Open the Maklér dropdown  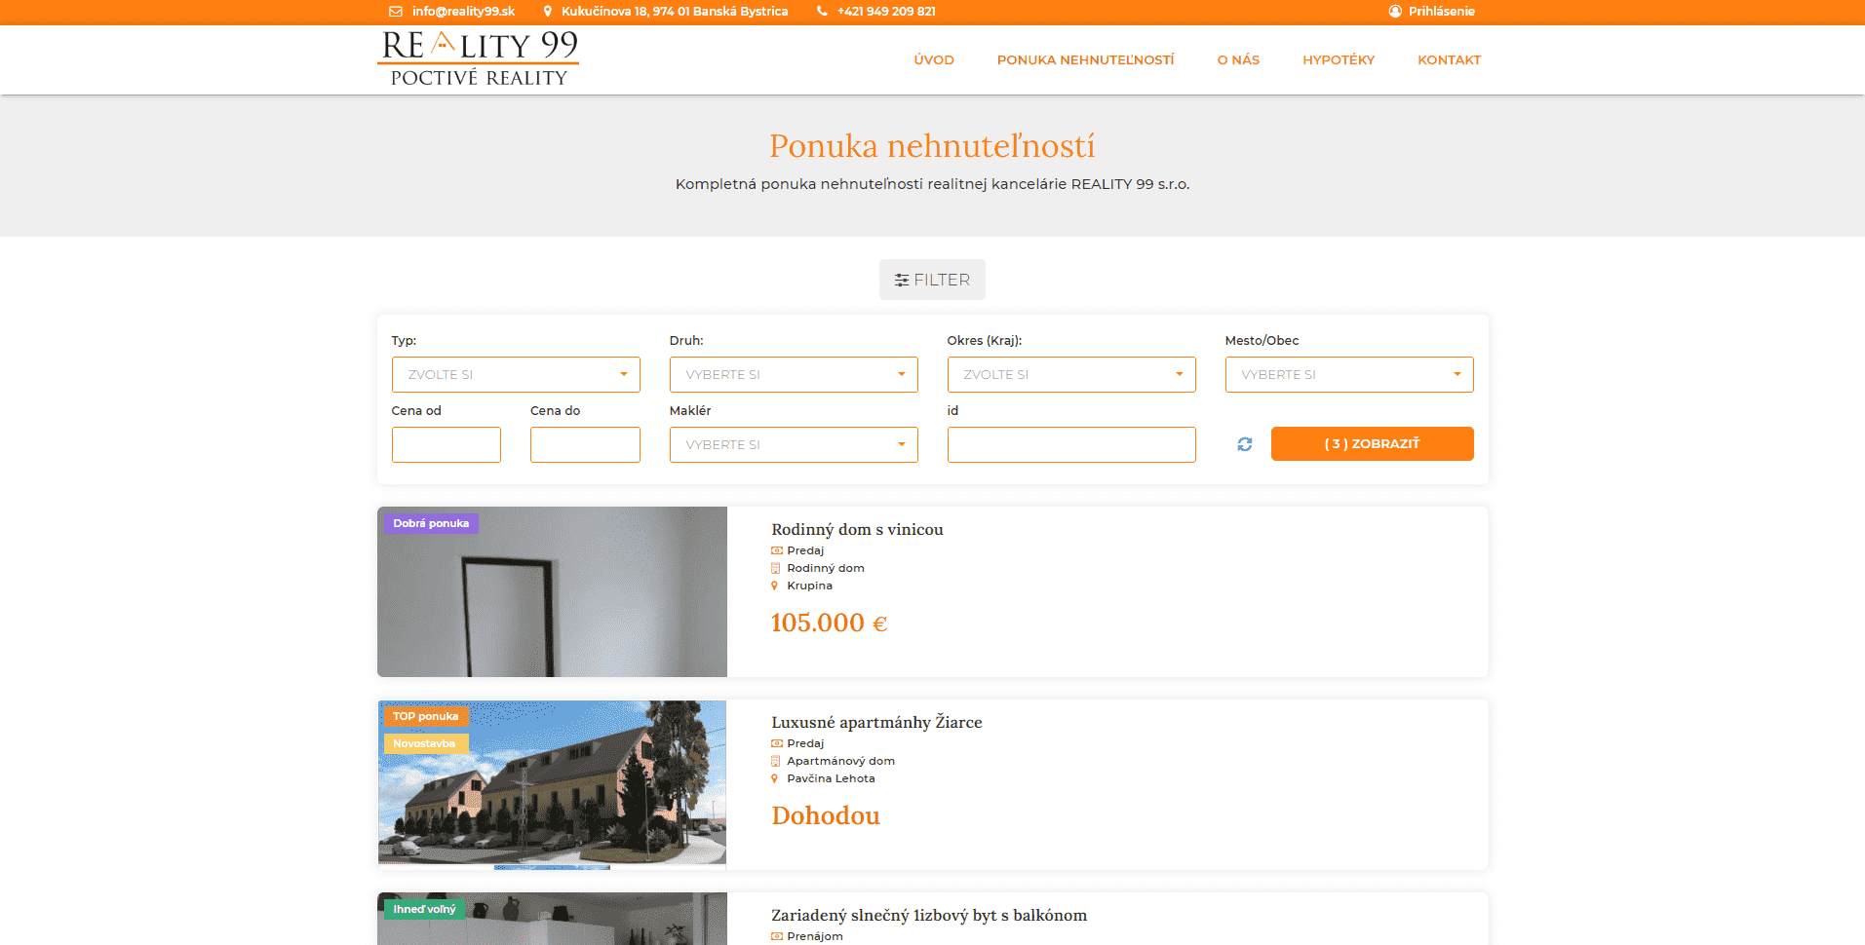794,445
